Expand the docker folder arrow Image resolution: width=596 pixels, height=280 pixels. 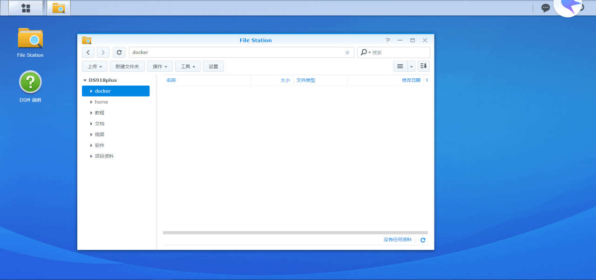(91, 91)
